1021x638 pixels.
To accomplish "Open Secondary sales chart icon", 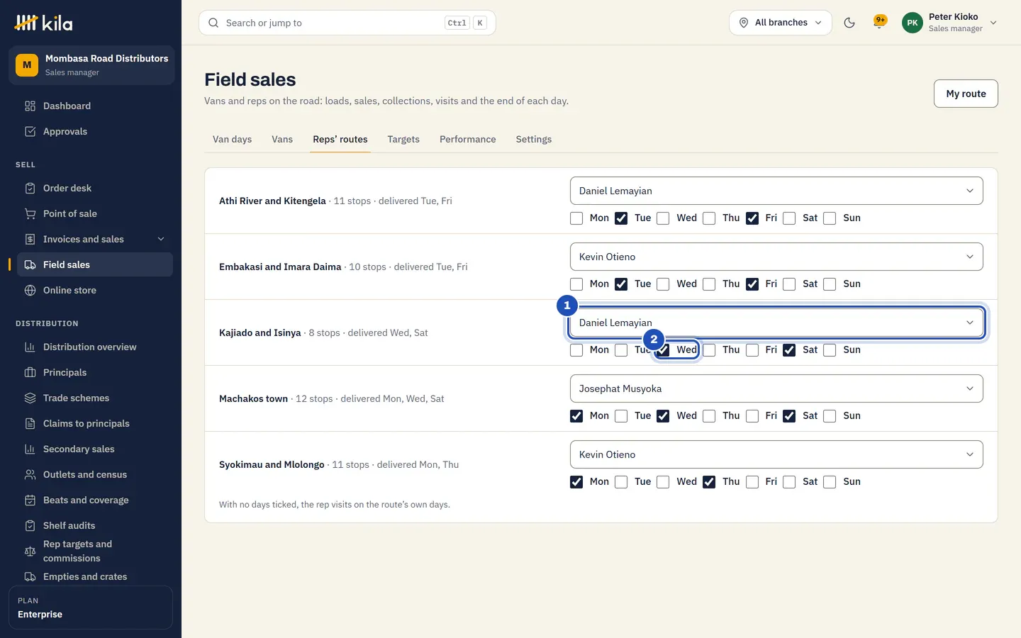I will click(x=30, y=449).
